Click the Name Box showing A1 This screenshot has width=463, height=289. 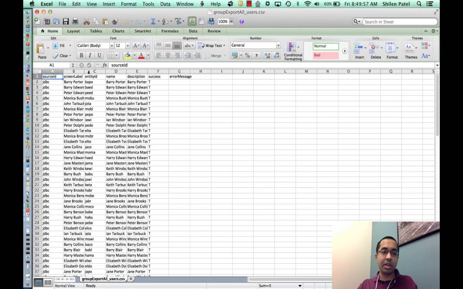[52, 65]
